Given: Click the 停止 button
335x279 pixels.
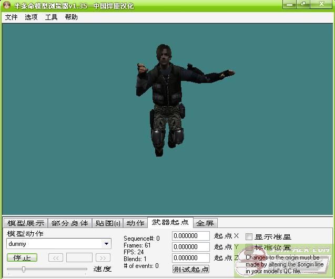Looking at the screenshot, I should pyautogui.click(x=22, y=257).
